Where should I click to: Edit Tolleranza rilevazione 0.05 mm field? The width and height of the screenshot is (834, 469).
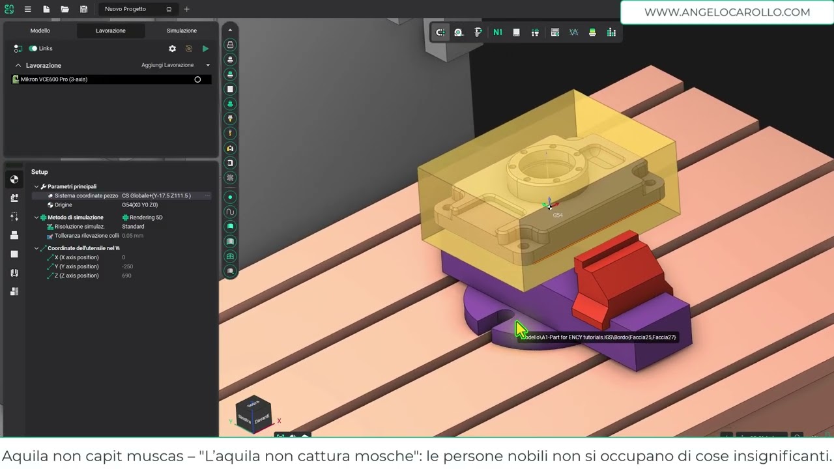click(133, 236)
